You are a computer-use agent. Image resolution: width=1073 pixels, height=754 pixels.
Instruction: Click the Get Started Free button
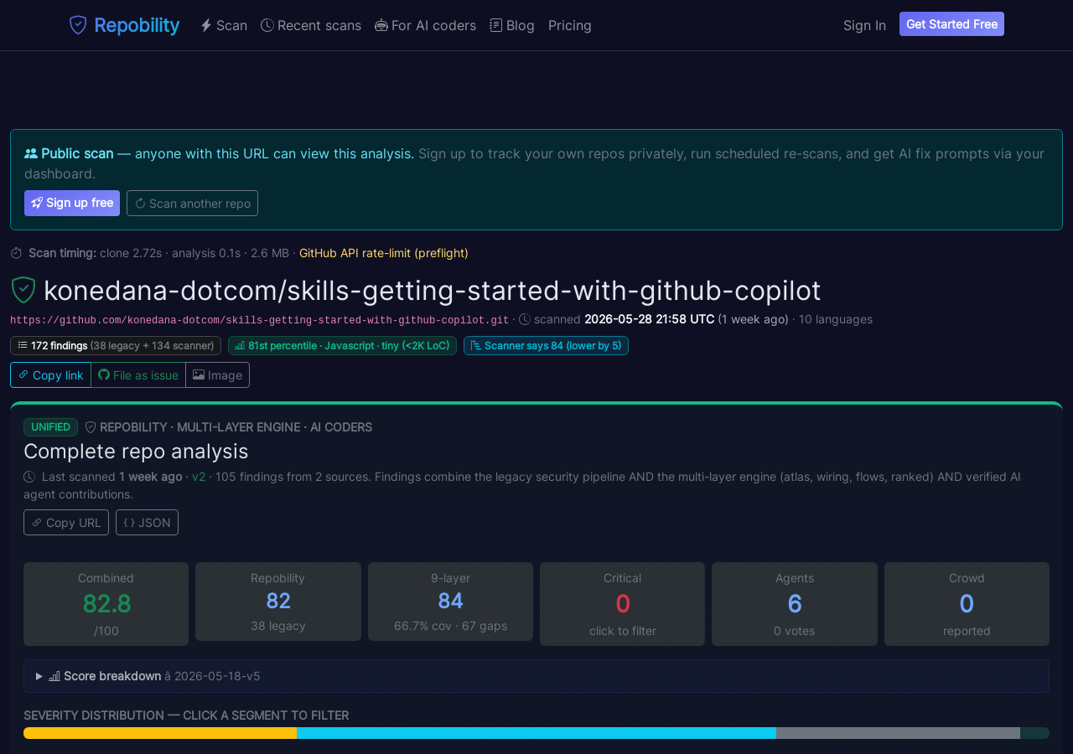click(951, 24)
